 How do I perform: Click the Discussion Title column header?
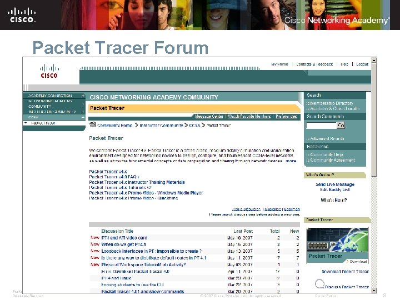[117, 231]
